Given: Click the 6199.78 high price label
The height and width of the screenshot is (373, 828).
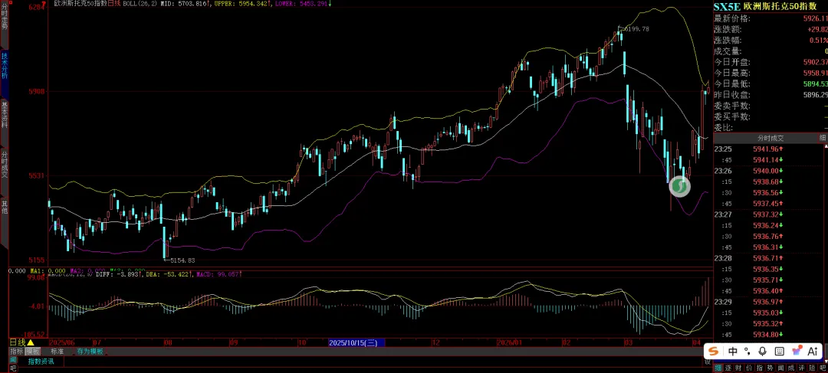Looking at the screenshot, I should 636,29.
